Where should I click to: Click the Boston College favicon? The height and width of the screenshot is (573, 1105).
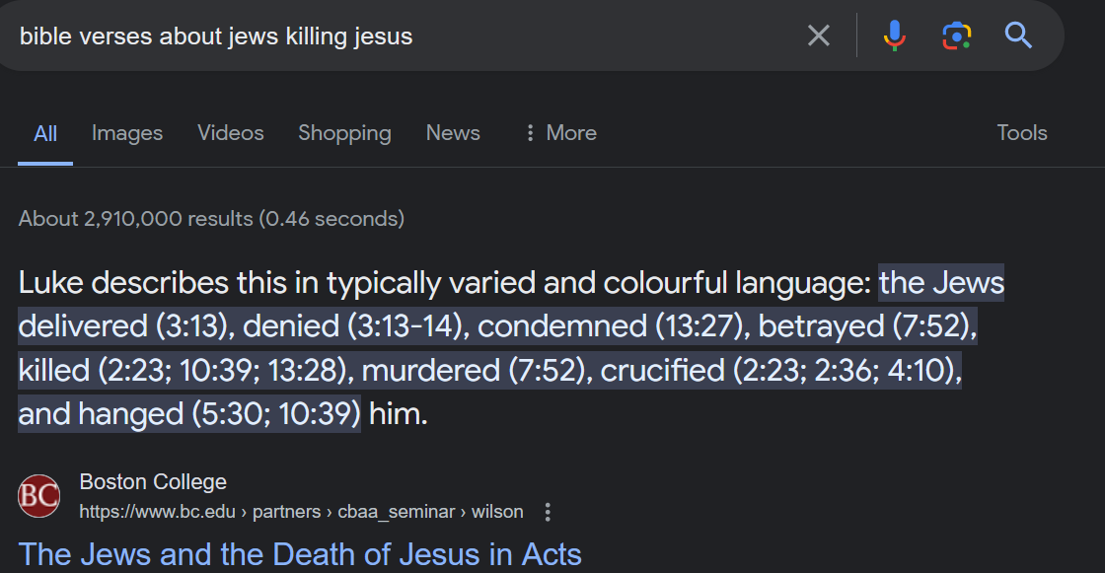tap(39, 496)
